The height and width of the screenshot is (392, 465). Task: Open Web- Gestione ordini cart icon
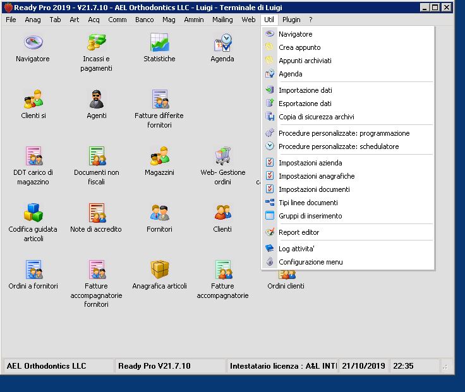pos(223,156)
